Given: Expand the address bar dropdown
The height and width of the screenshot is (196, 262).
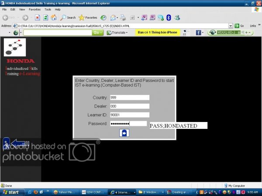Looking at the screenshot, I should point(231,26).
